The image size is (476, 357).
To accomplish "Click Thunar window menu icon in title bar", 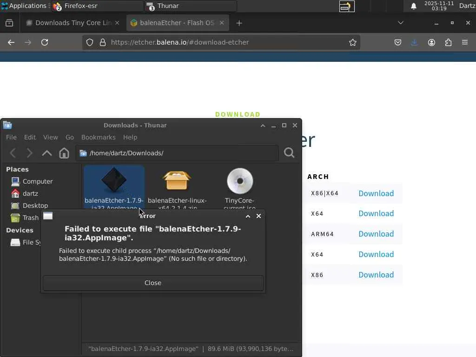I will (x=7, y=125).
